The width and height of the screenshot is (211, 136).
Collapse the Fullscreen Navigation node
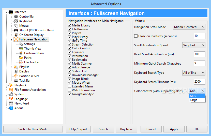click(12, 40)
